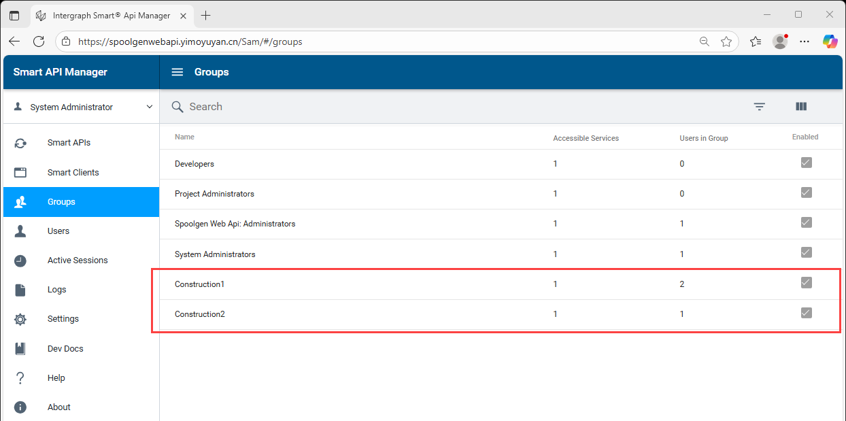
Task: Open a new browser tab
Action: 206,15
